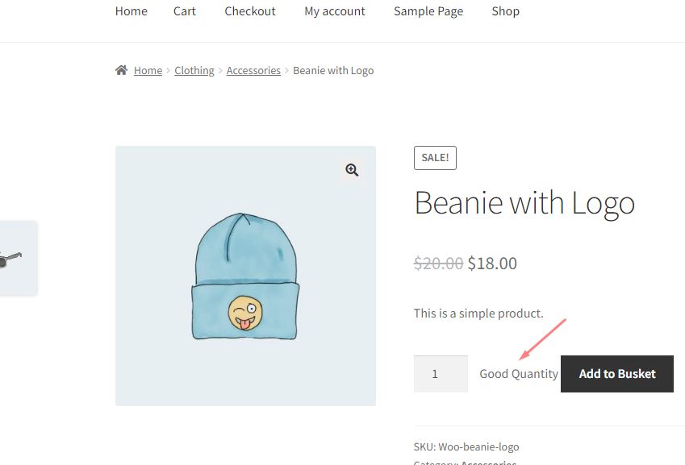The height and width of the screenshot is (465, 685).
Task: Follow the Clothing breadcrumb link
Action: coord(194,71)
